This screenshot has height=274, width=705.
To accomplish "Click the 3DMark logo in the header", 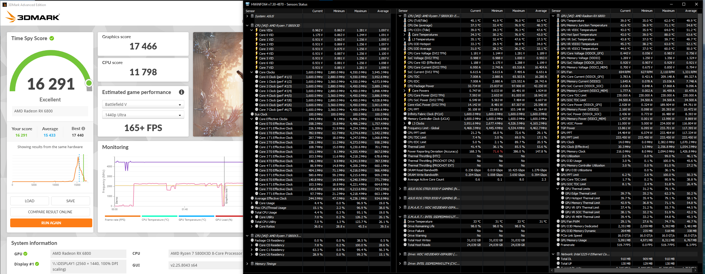I will (x=32, y=17).
